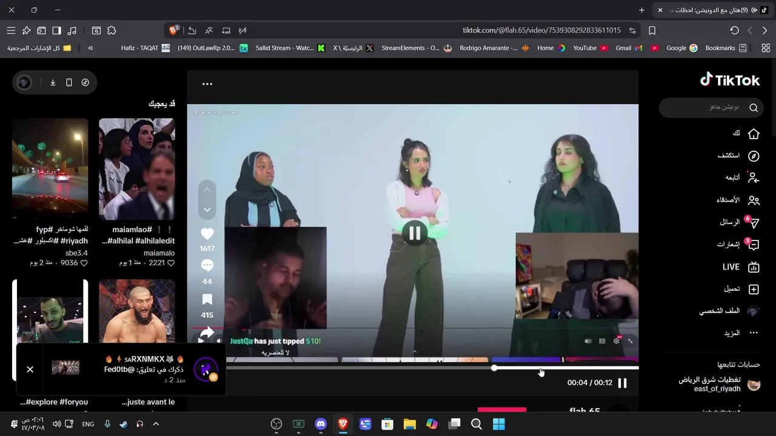Screen dimensions: 776x436
Task: Pause playback using the bottom-bar pause icon
Action: tap(622, 383)
